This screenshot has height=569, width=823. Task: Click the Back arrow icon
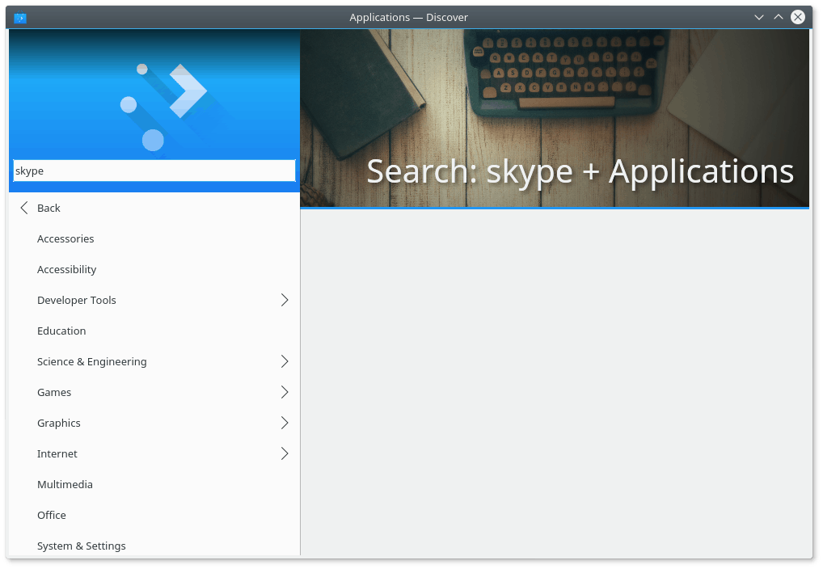(24, 208)
